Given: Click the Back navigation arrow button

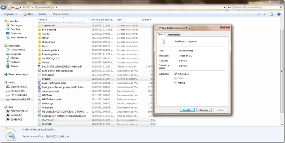Looking at the screenshot, I should coord(3,7).
